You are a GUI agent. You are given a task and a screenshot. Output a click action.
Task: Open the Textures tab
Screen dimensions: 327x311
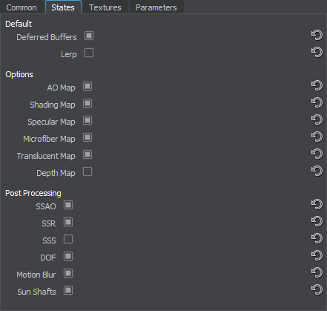[105, 7]
